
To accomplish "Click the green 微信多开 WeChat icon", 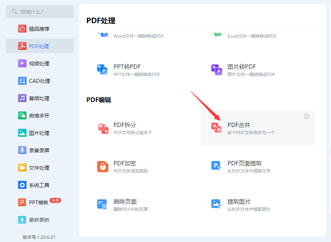I will [x=22, y=115].
